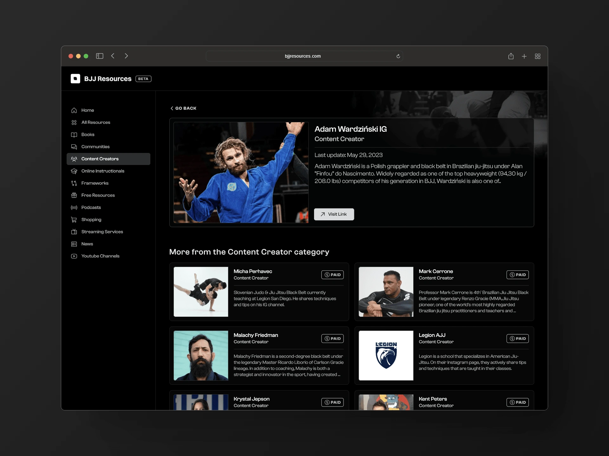
Task: Go back with browser back arrow
Action: (113, 56)
